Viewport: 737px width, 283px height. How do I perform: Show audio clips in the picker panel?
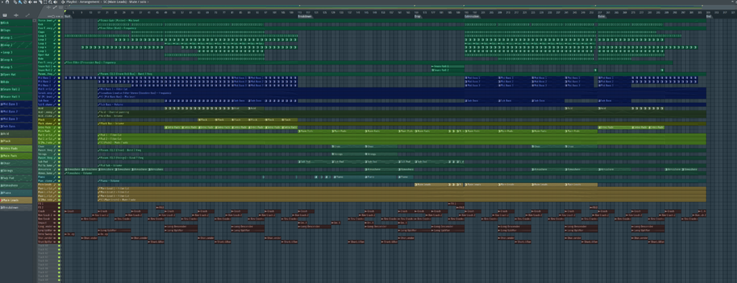(16, 15)
